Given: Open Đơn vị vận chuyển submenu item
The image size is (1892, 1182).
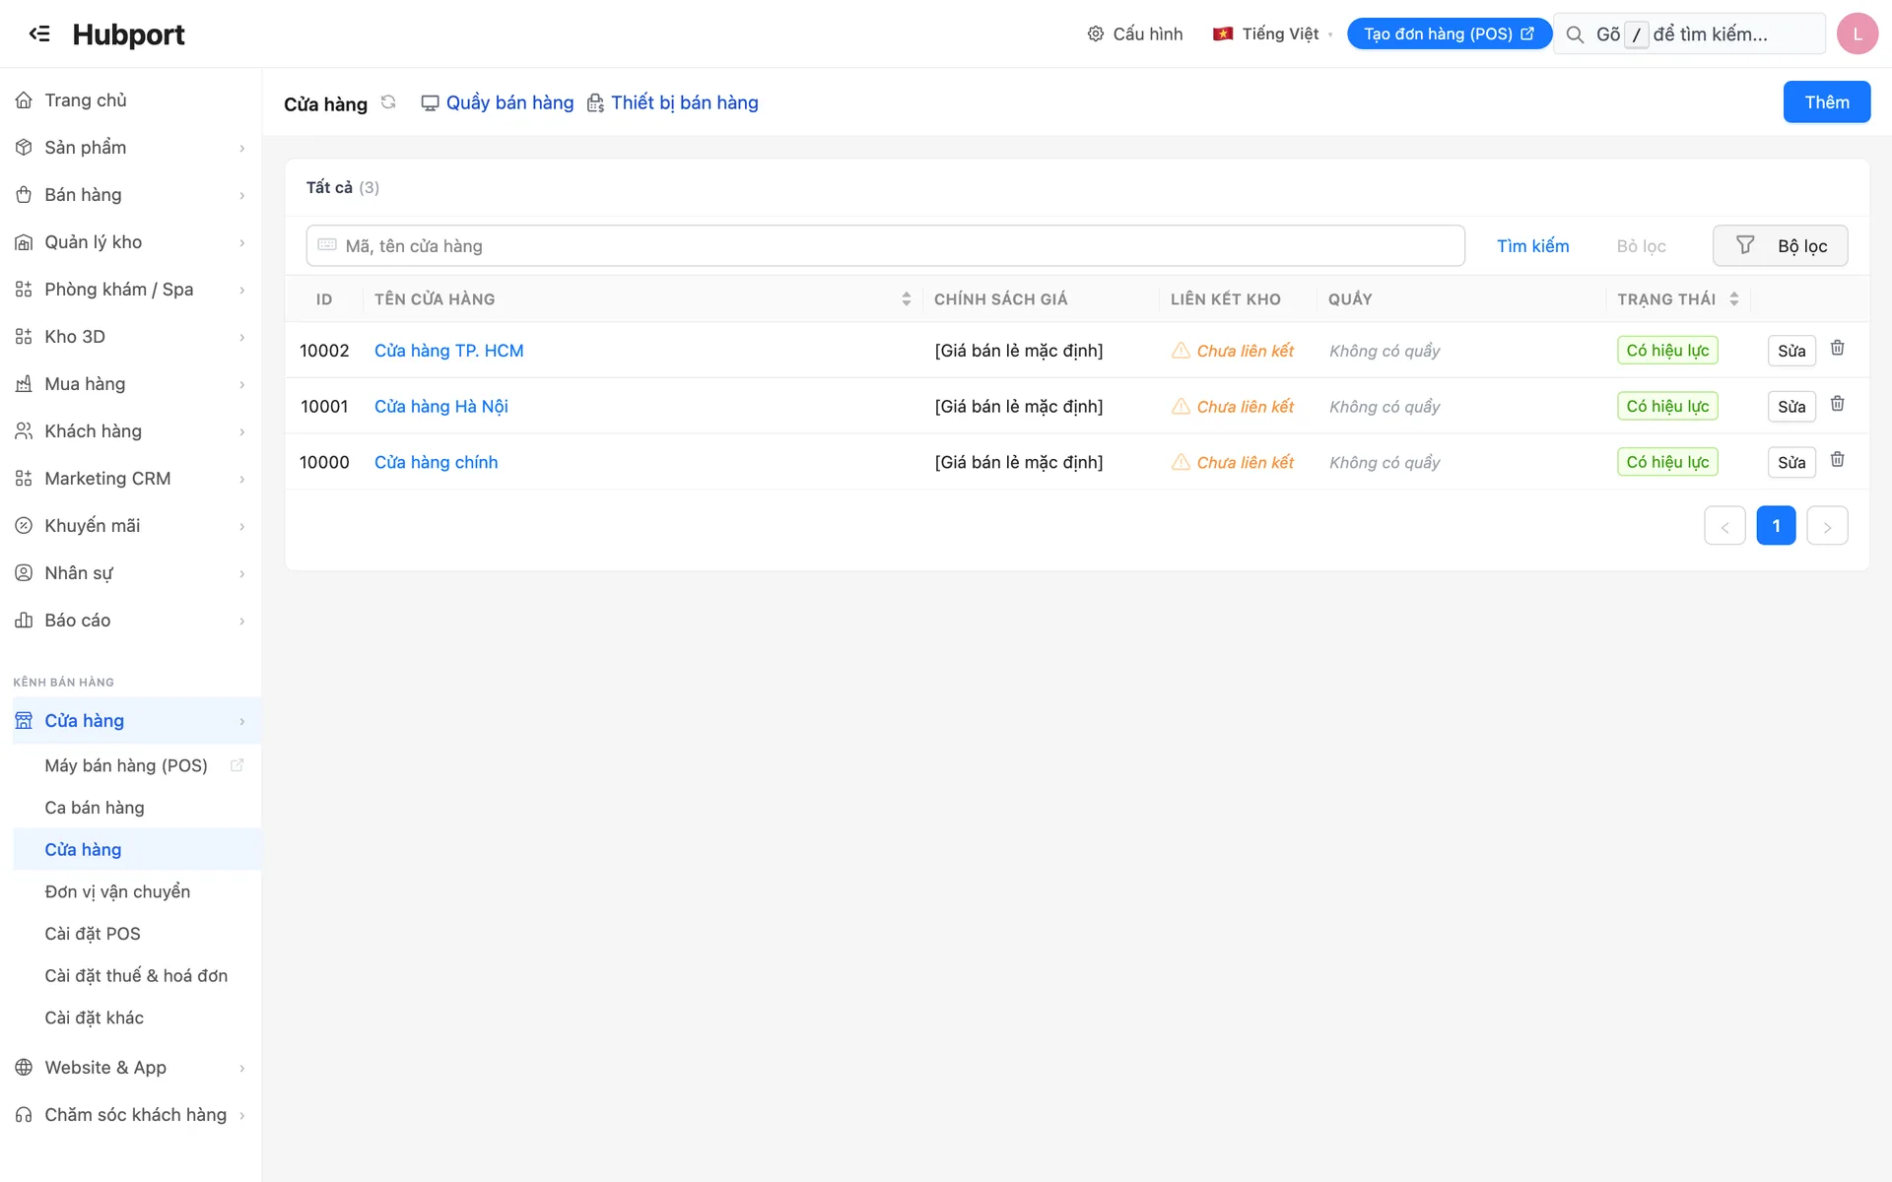Looking at the screenshot, I should click(x=117, y=891).
